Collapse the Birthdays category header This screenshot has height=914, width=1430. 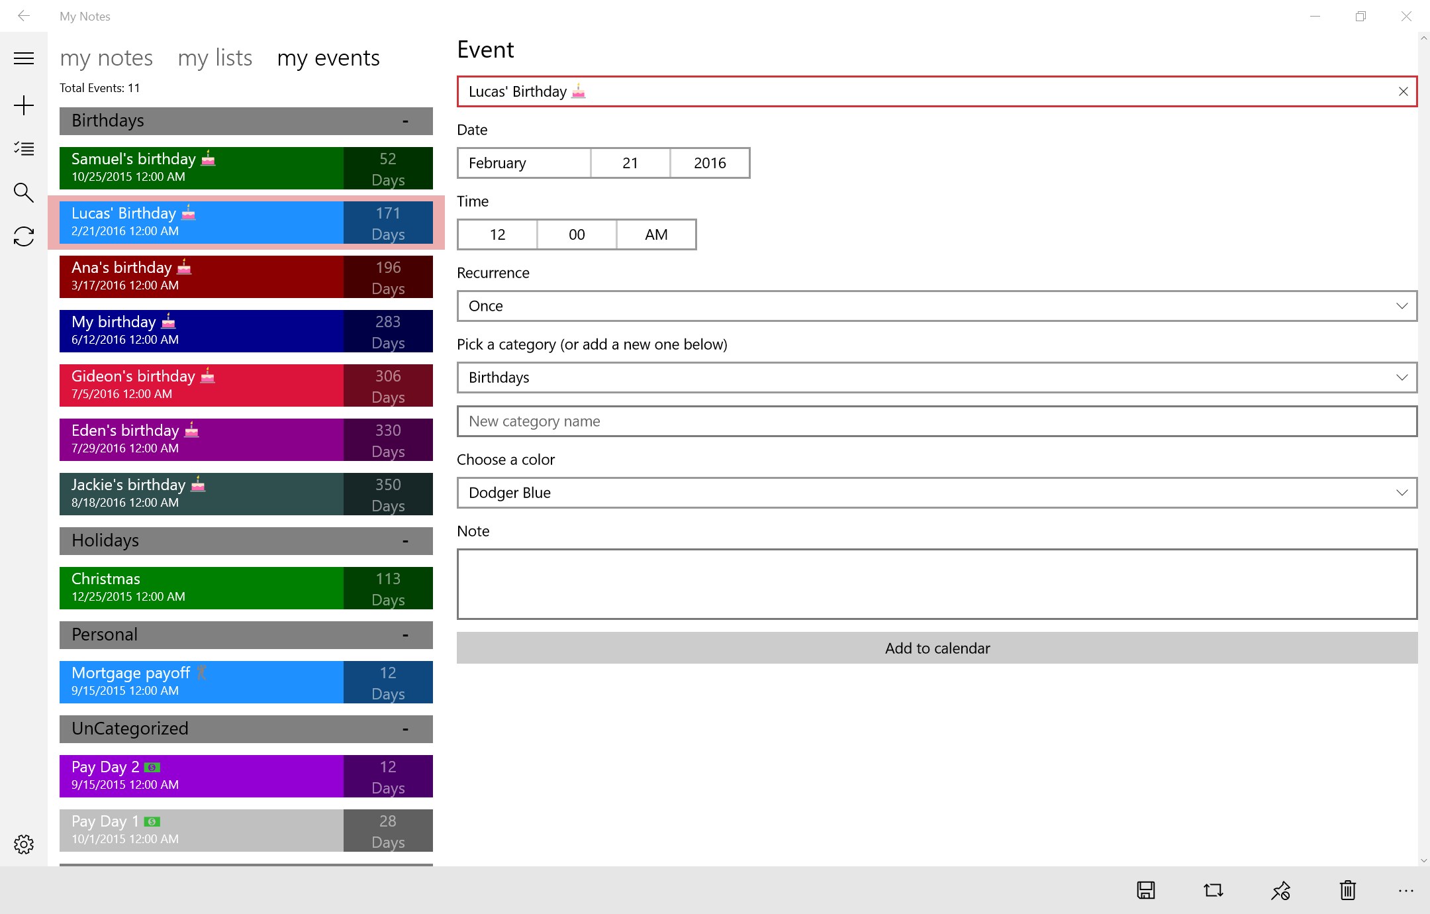click(405, 121)
